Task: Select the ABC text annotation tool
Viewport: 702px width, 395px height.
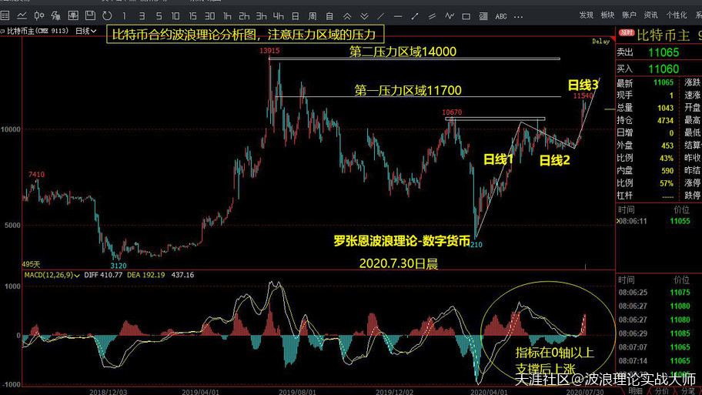Action: click(501, 15)
